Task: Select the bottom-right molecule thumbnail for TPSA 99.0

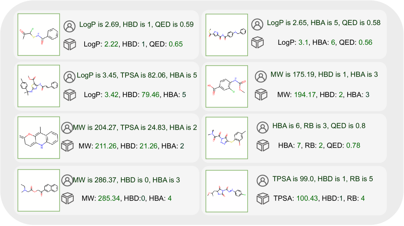Action: coord(226,191)
